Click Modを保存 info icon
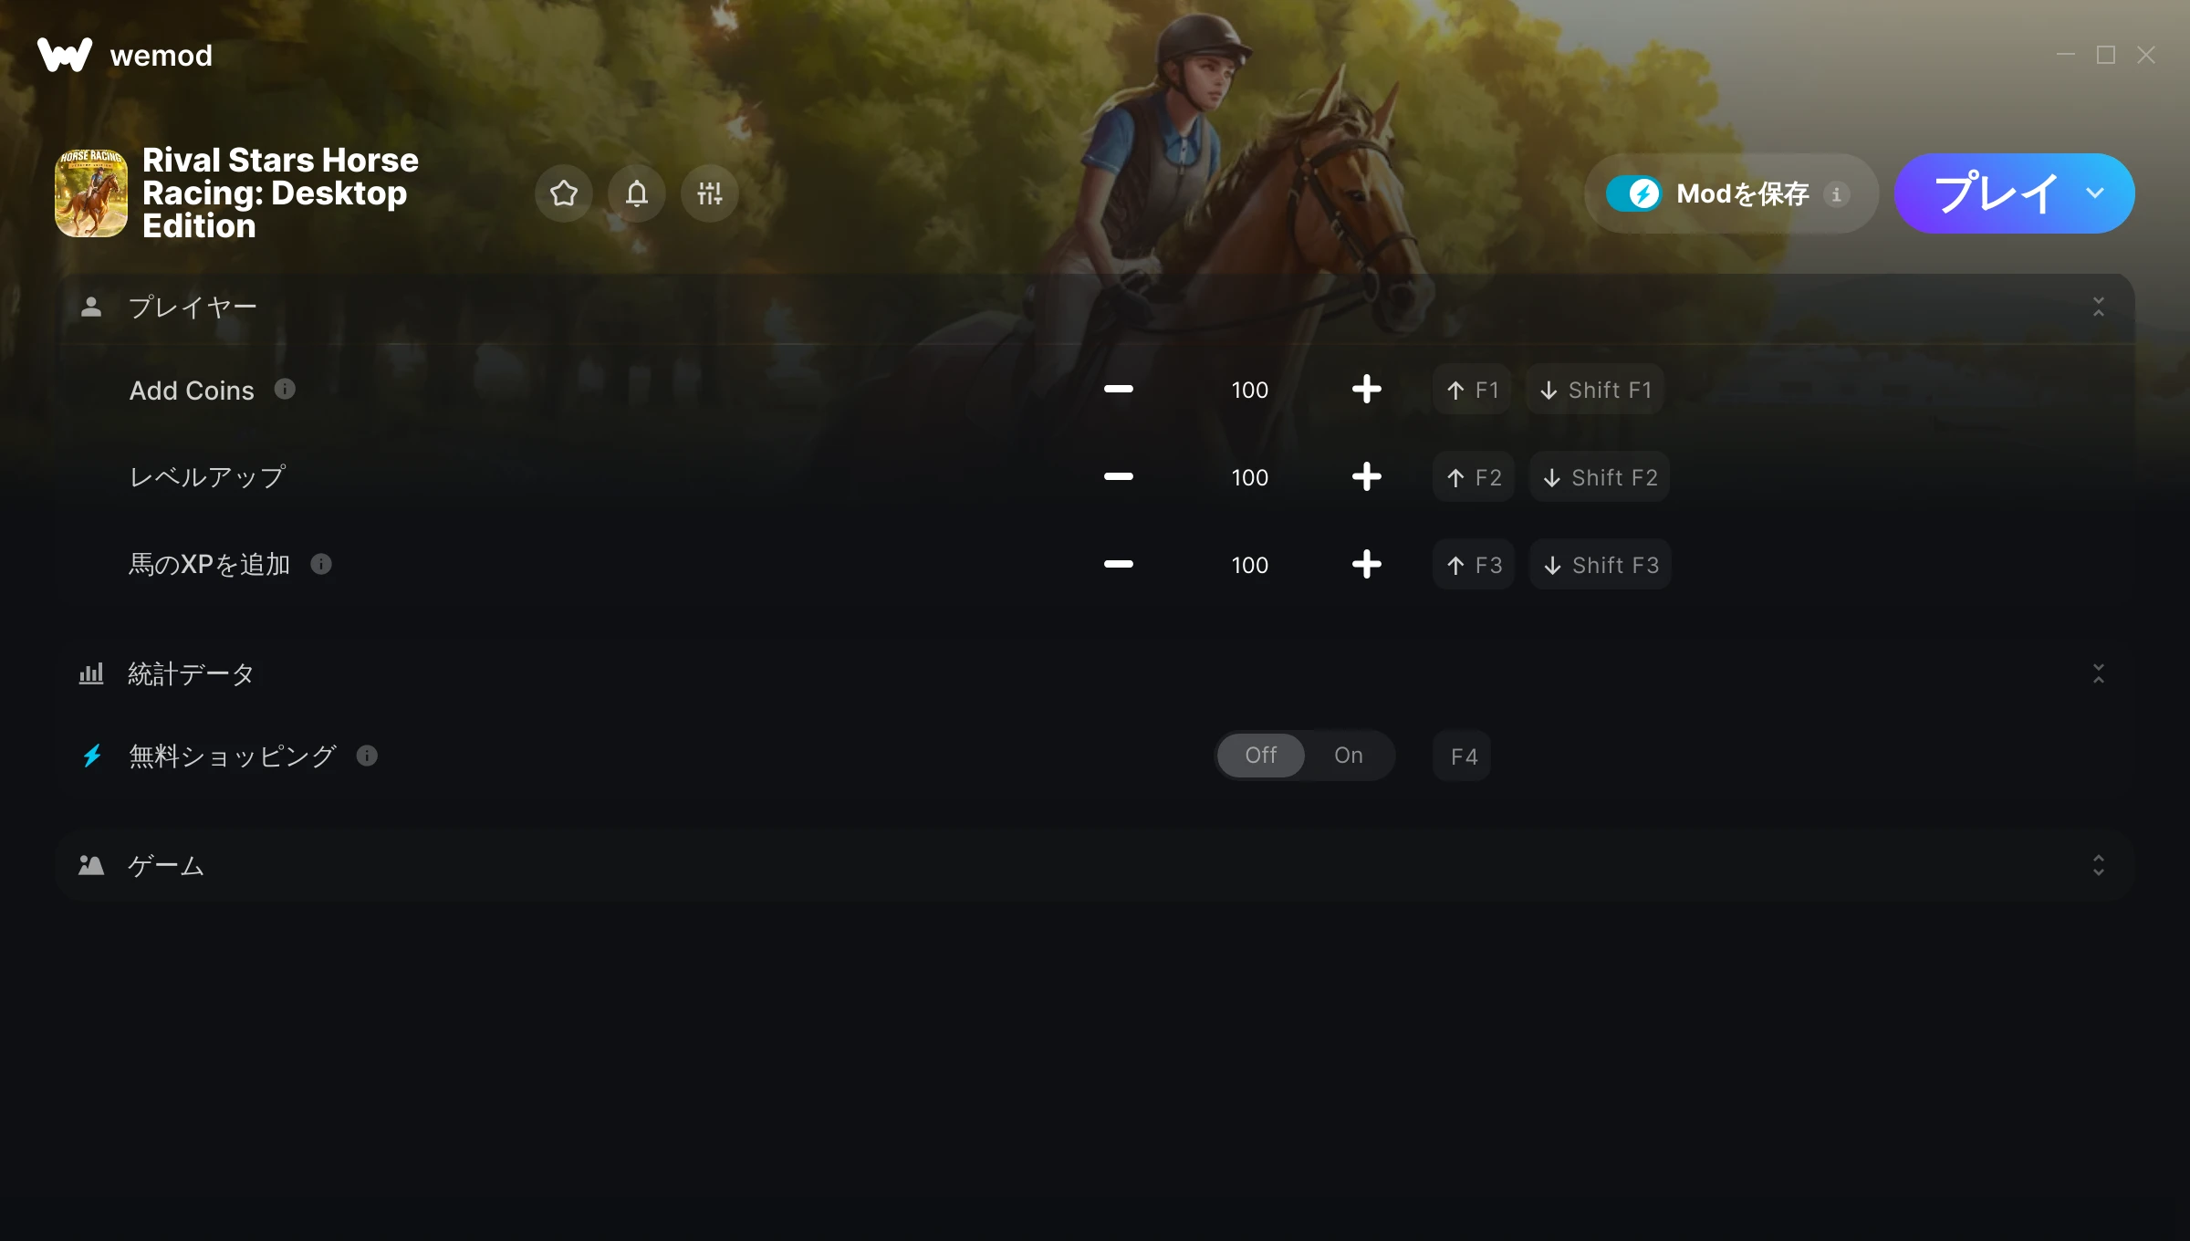Image resolution: width=2190 pixels, height=1241 pixels. (x=1837, y=193)
